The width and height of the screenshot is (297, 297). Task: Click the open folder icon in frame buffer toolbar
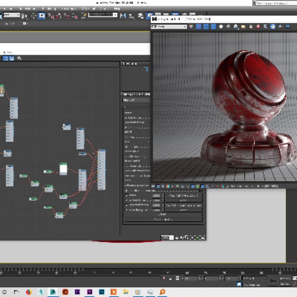point(243,27)
